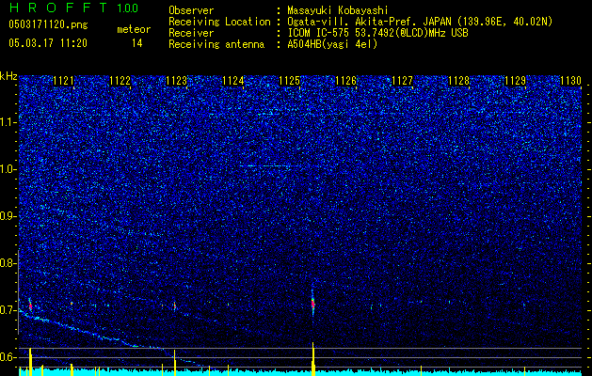
Task: Click the A504HB(yagi 4el) antenna text
Action: point(332,44)
